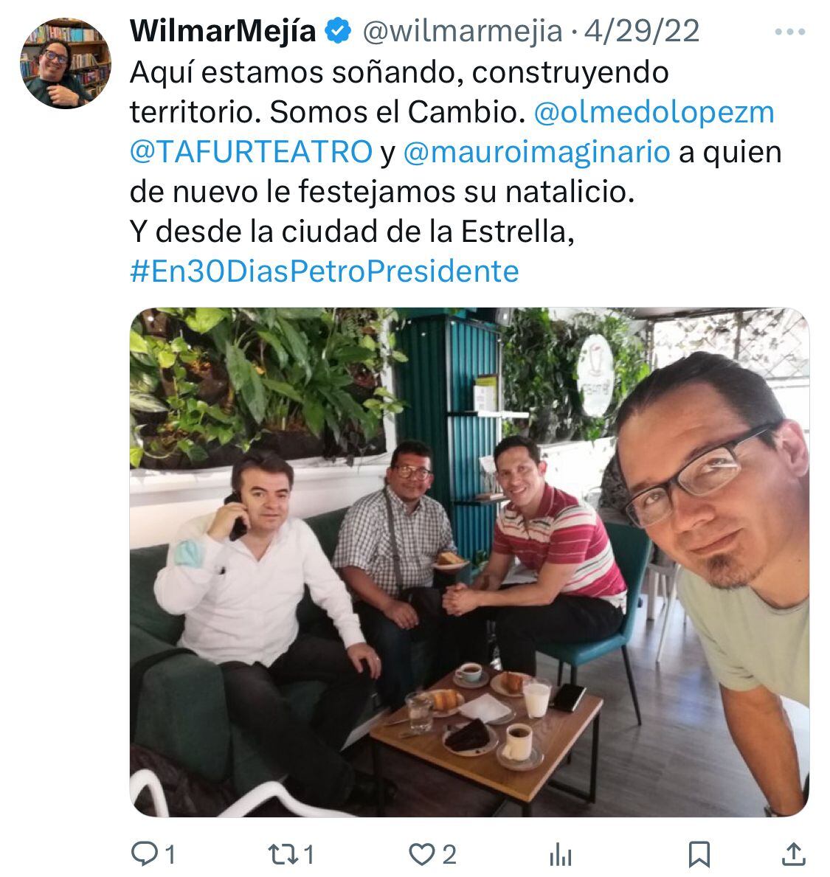Click the like count number 2

tap(449, 855)
